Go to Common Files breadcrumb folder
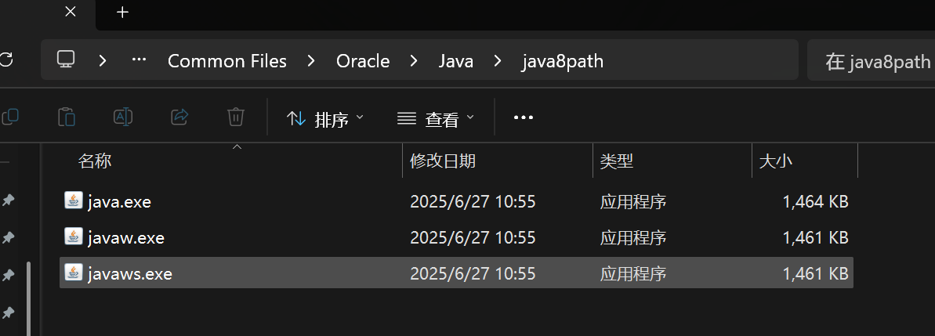Image resolution: width=935 pixels, height=336 pixels. [227, 60]
